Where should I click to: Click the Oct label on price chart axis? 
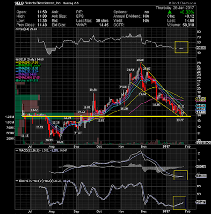pyautogui.click(x=99, y=147)
